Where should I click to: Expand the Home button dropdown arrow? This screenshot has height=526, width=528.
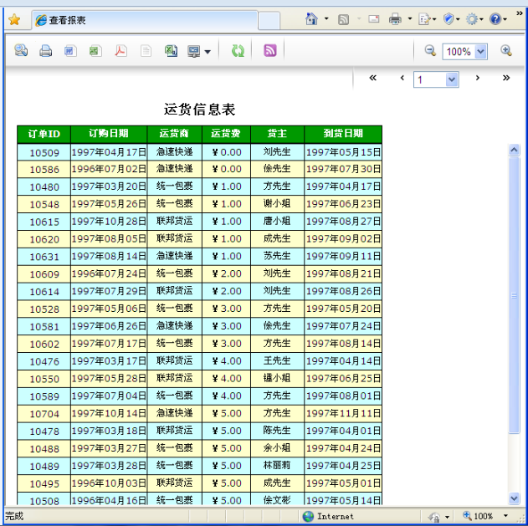point(326,19)
